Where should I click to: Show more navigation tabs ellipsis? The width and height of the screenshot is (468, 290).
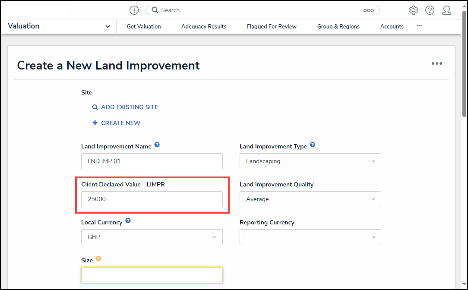pyautogui.click(x=419, y=26)
